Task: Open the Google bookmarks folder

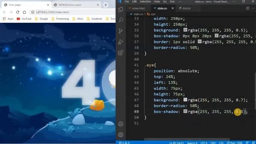Action: (x=42, y=19)
